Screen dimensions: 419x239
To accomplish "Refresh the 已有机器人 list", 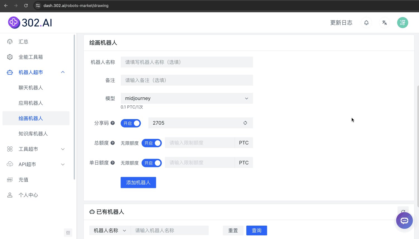I will tap(403, 212).
